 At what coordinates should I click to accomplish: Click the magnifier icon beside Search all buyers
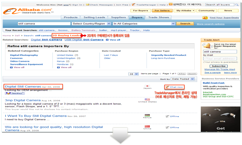(x=237, y=5)
